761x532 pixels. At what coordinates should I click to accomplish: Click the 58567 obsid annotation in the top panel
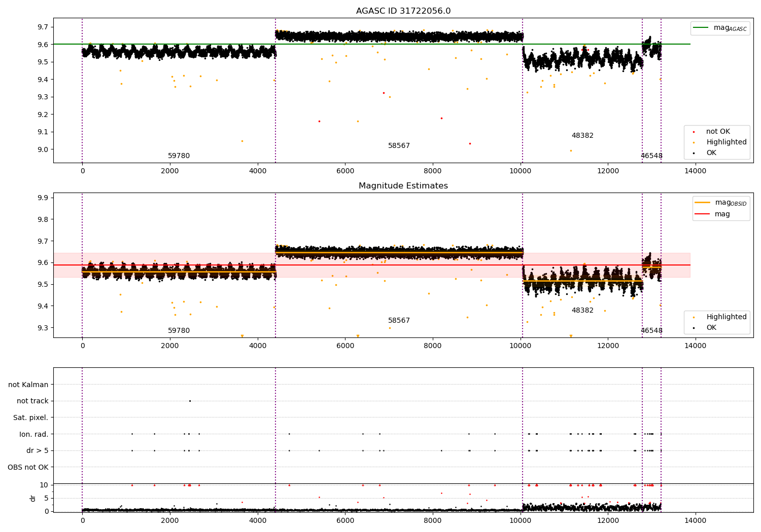pos(399,146)
